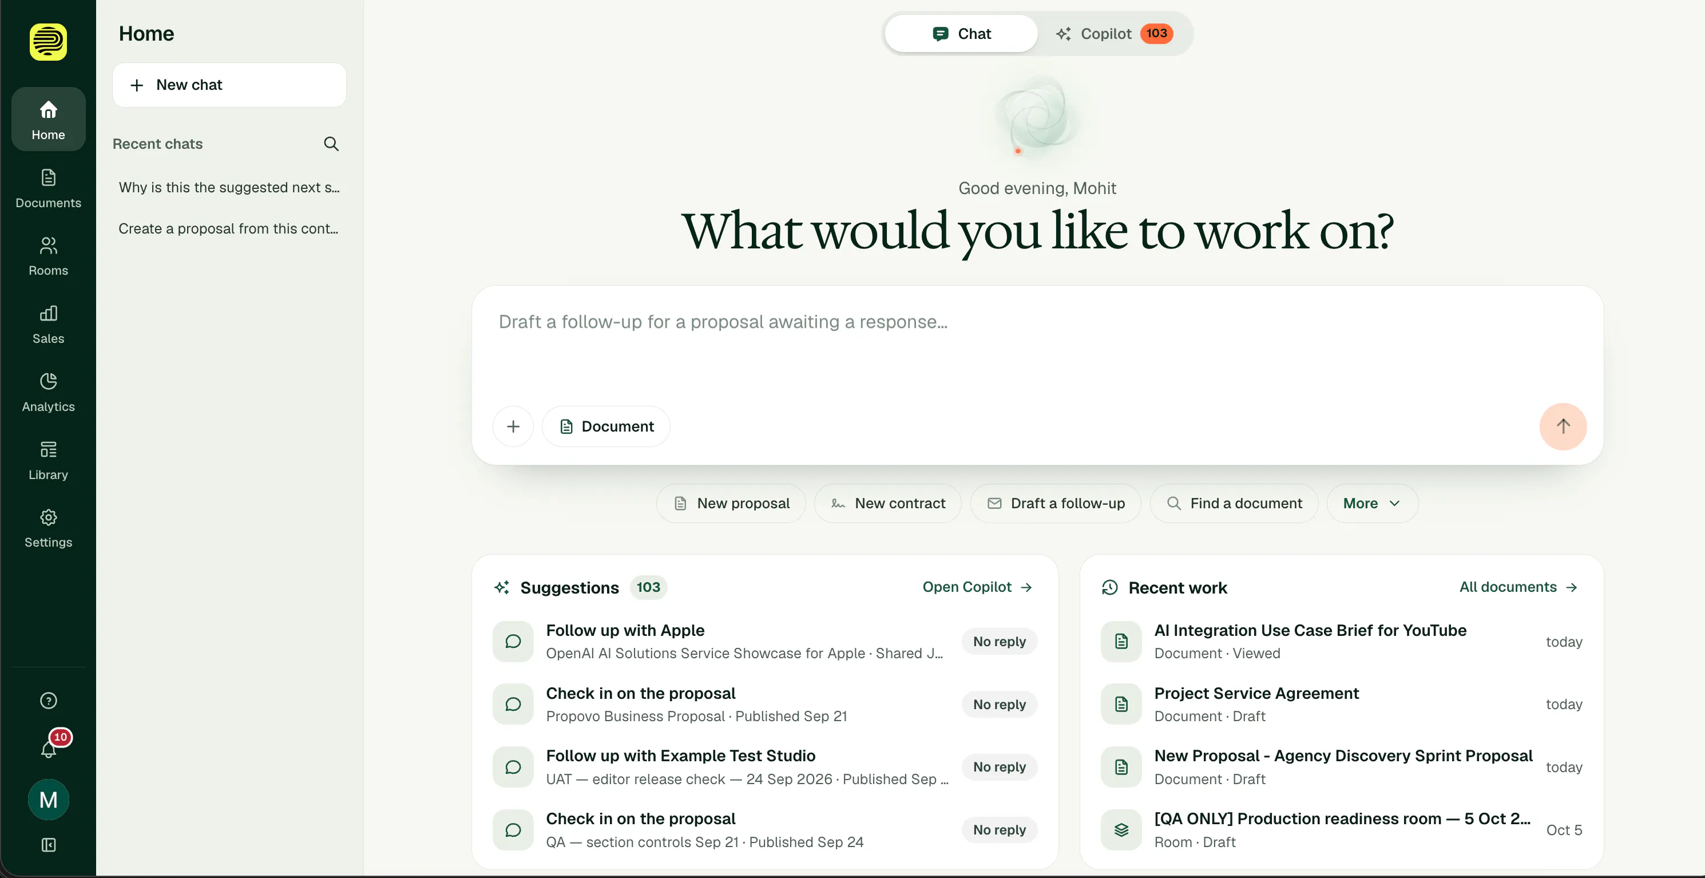Expand the More quick actions dropdown
The height and width of the screenshot is (878, 1705).
(1372, 503)
